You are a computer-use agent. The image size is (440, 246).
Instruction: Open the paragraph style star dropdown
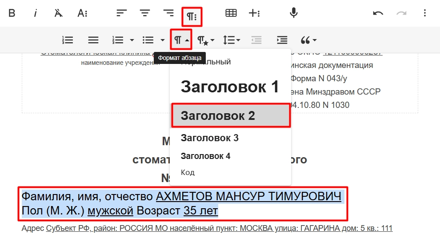(206, 40)
